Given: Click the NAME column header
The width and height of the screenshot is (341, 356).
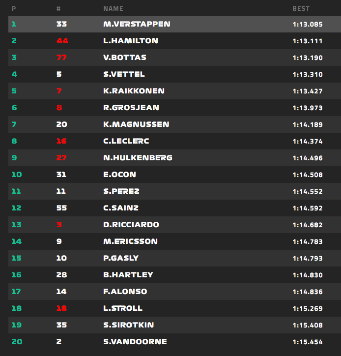Looking at the screenshot, I should coord(113,8).
